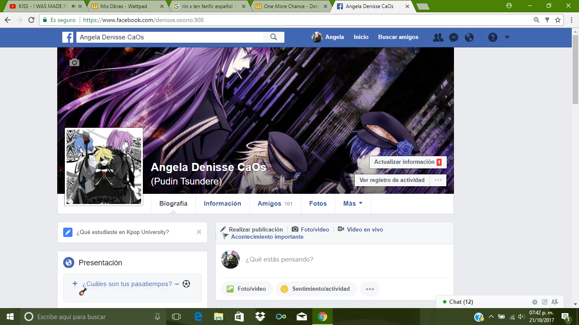The image size is (579, 325).
Task: Open the zoom magnifier icon in address bar
Action: [537, 20]
